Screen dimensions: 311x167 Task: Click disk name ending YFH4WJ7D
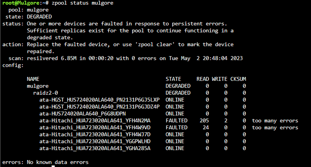(95, 134)
